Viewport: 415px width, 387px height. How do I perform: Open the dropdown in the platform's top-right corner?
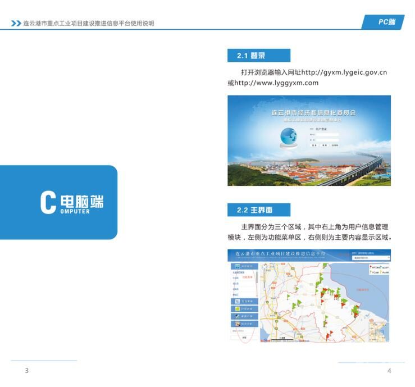[371, 258]
